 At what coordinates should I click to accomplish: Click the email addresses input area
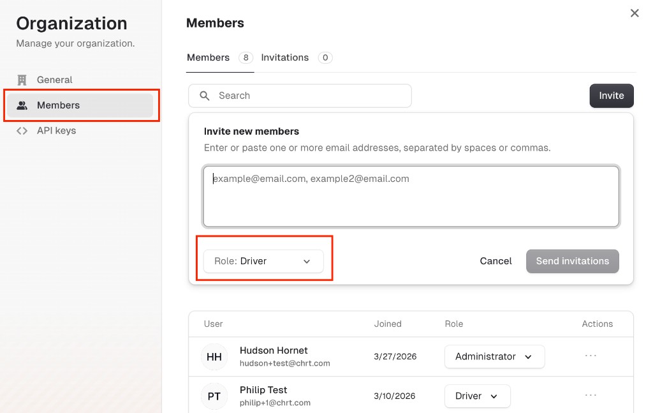[x=411, y=195]
